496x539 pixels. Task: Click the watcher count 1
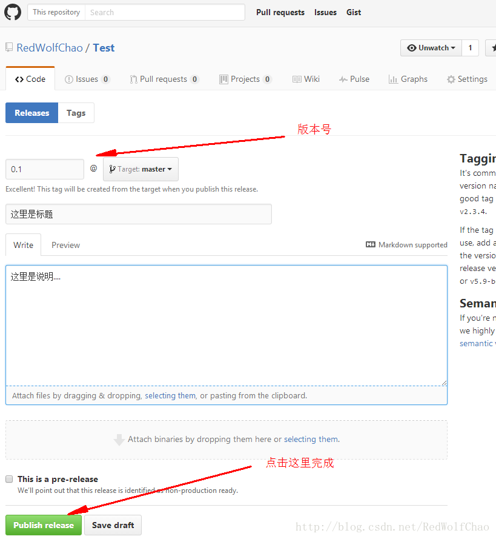click(x=470, y=48)
